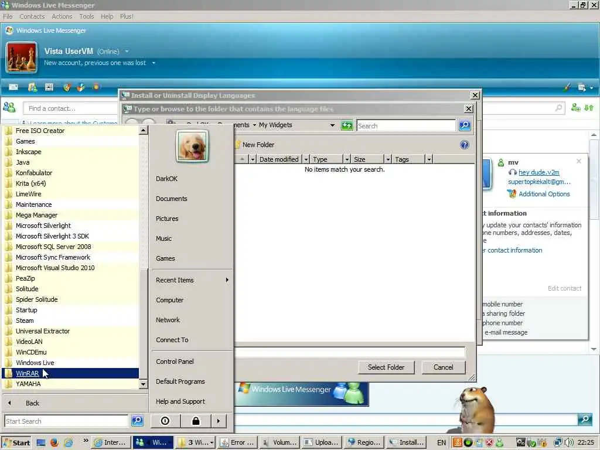Click Cancel in the folder dialog
Image resolution: width=600 pixels, height=450 pixels.
[444, 367]
